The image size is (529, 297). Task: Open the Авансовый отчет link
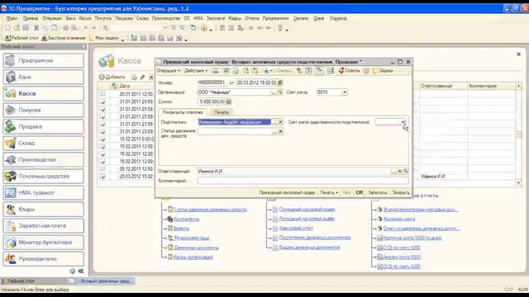click(x=296, y=228)
